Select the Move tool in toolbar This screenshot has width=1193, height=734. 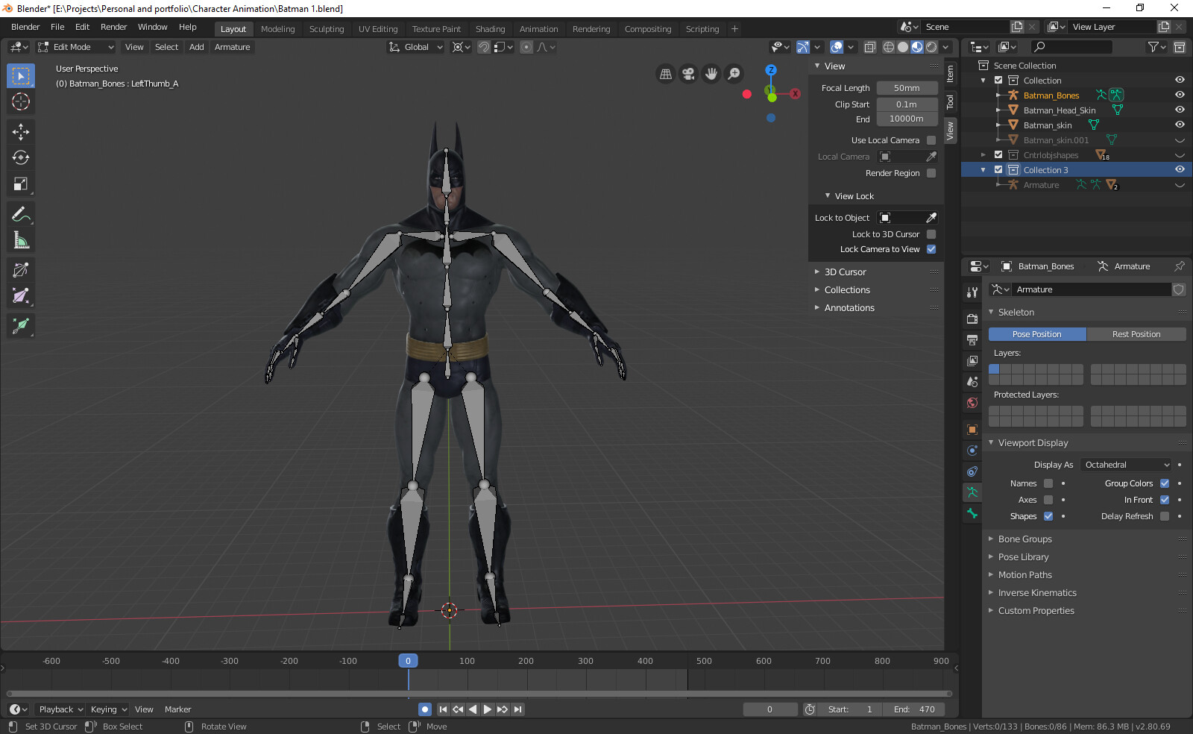(x=21, y=132)
